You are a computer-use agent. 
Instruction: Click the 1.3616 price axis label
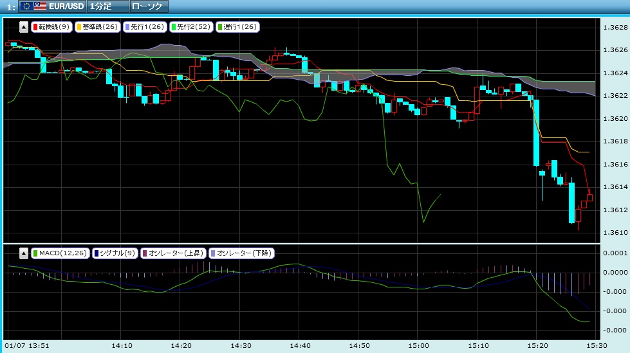point(615,164)
